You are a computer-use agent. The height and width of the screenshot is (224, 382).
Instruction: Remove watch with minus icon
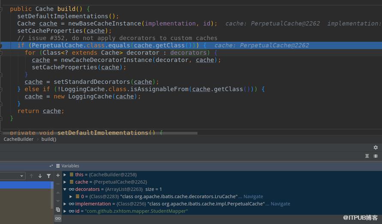[58, 184]
